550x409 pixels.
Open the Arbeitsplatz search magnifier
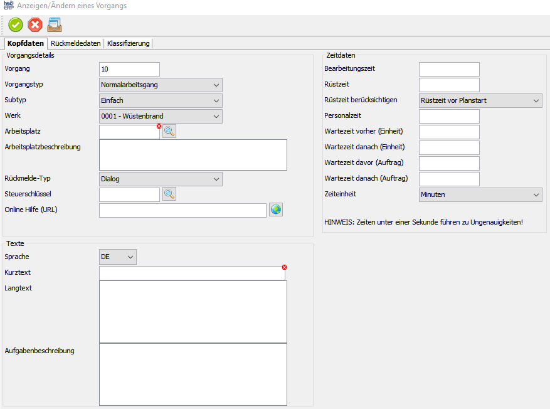(x=169, y=131)
